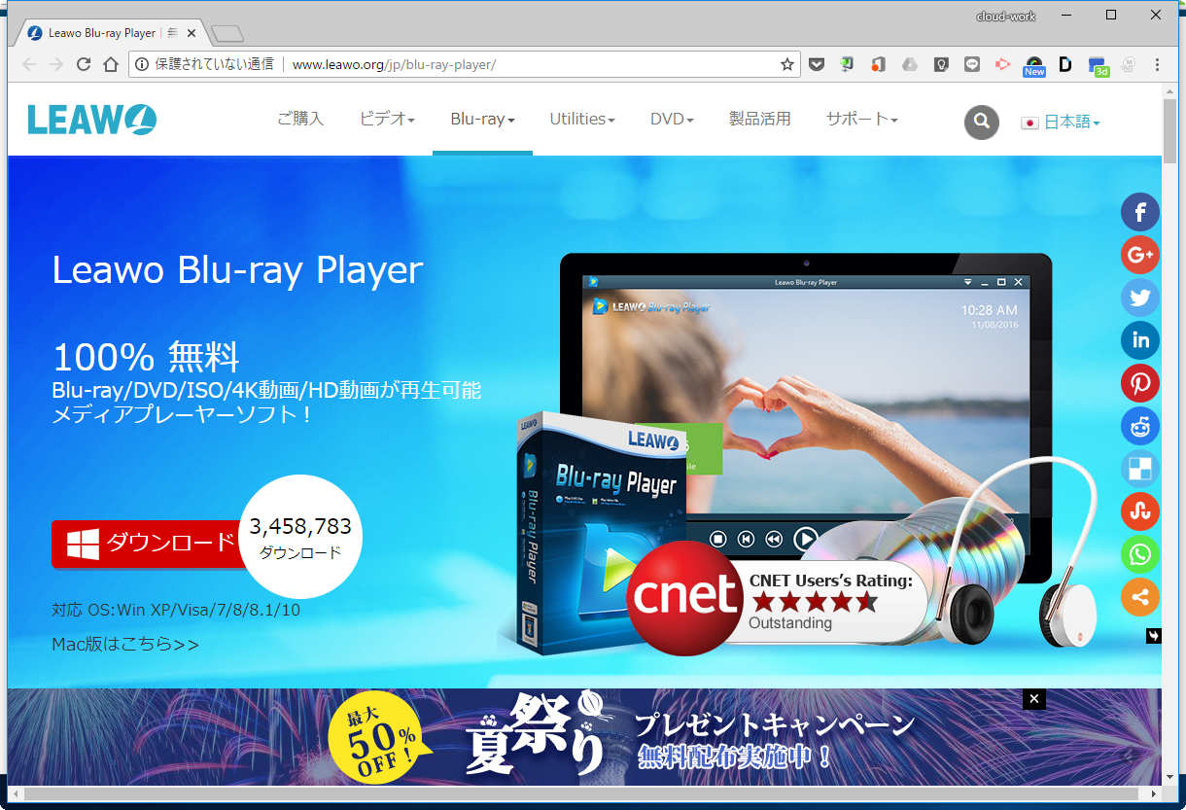Share on LinkedIn
Viewport: 1186px width, 810px height.
[x=1140, y=340]
